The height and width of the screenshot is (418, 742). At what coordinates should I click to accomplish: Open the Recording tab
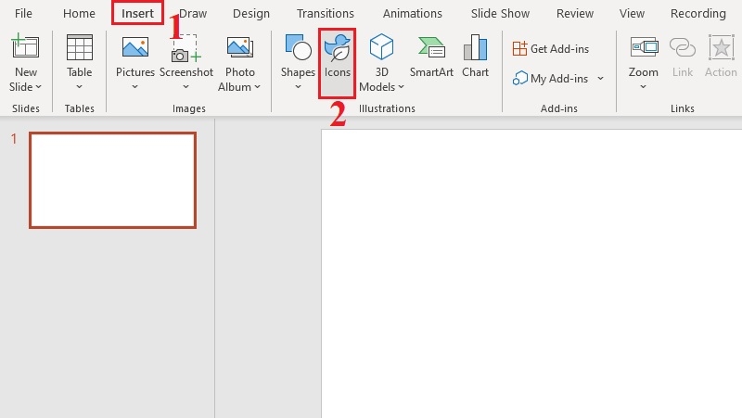tap(698, 13)
